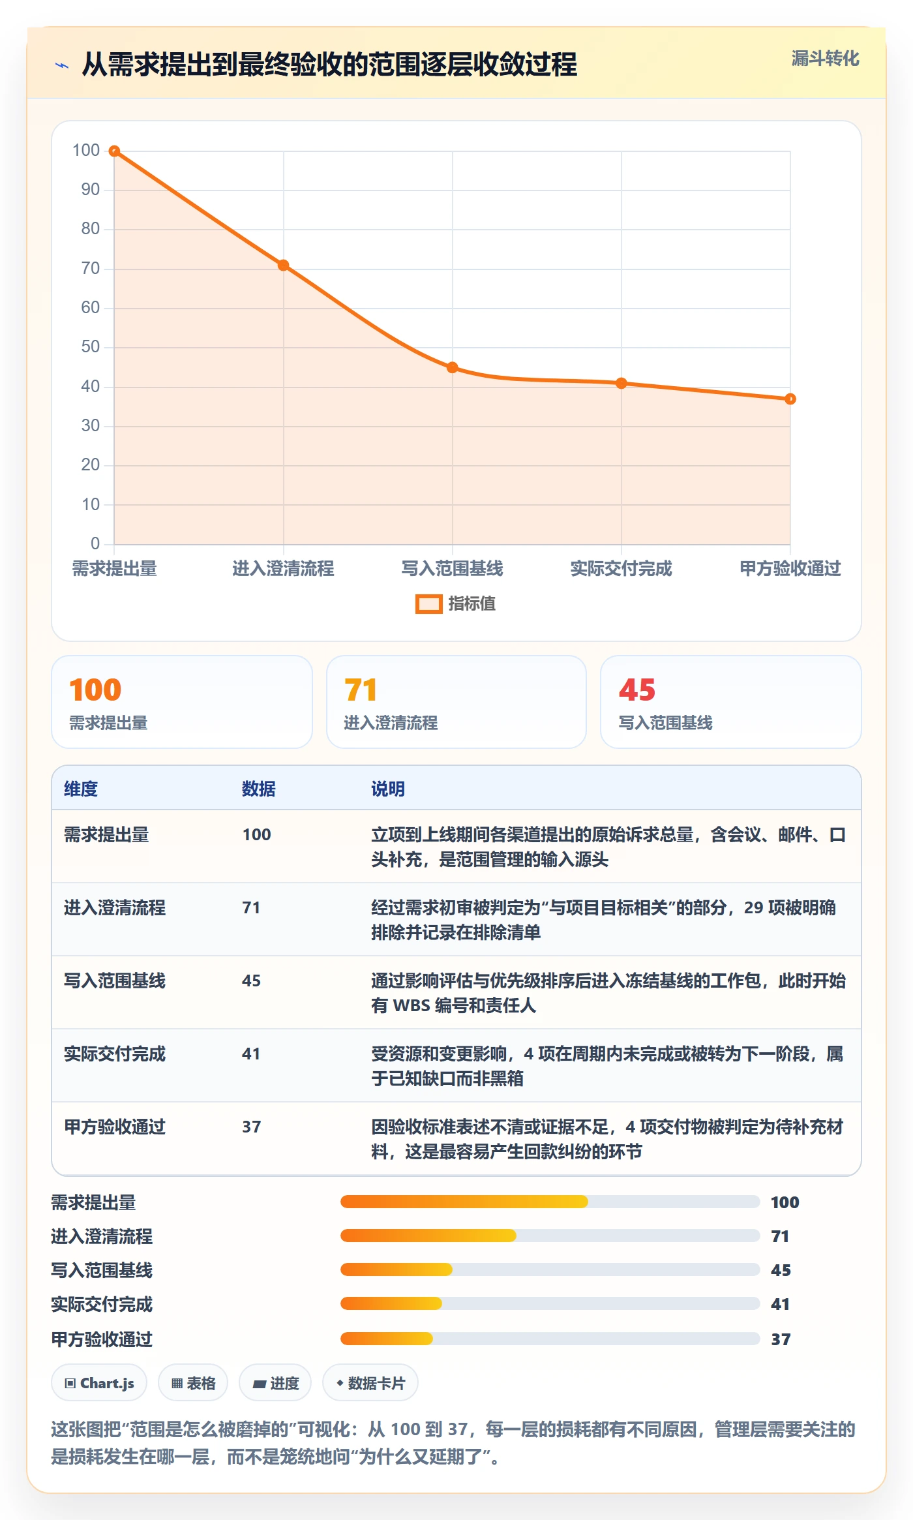Click the 100 label on y-axis

click(86, 151)
